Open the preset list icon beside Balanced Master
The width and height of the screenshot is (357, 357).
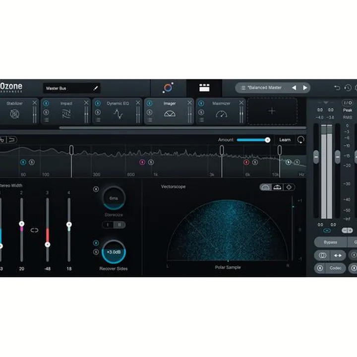click(x=243, y=88)
